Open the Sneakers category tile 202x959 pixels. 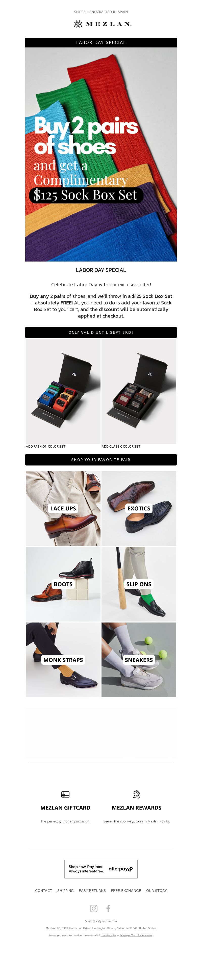click(139, 660)
